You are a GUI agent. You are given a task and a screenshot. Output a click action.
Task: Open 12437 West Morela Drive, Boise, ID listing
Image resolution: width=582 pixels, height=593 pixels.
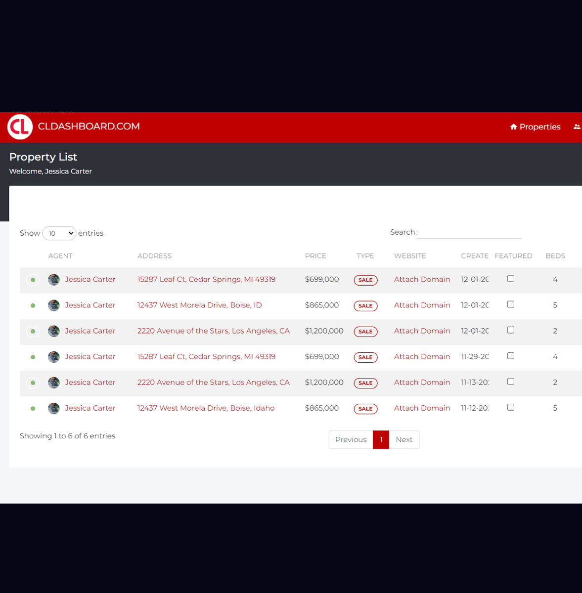tap(199, 305)
